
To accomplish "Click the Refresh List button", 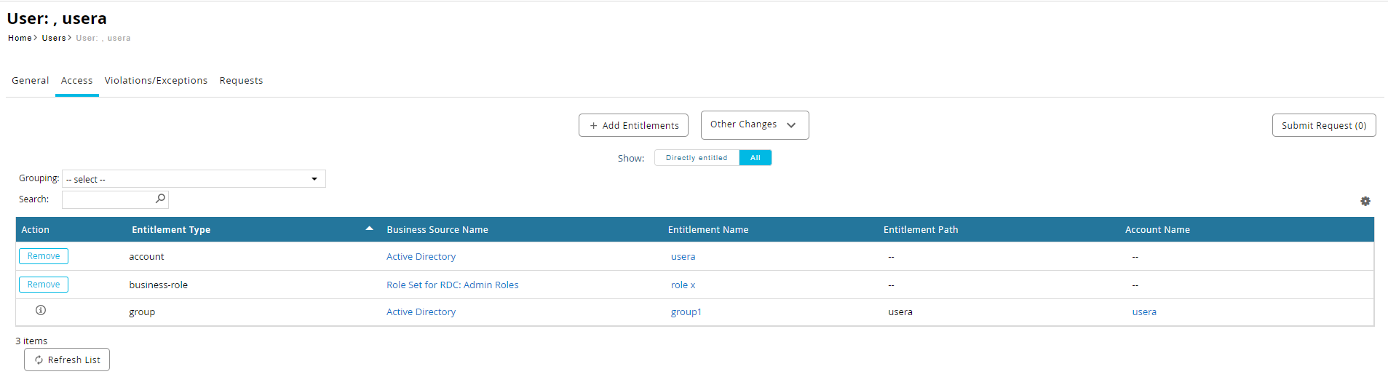I will pyautogui.click(x=67, y=360).
